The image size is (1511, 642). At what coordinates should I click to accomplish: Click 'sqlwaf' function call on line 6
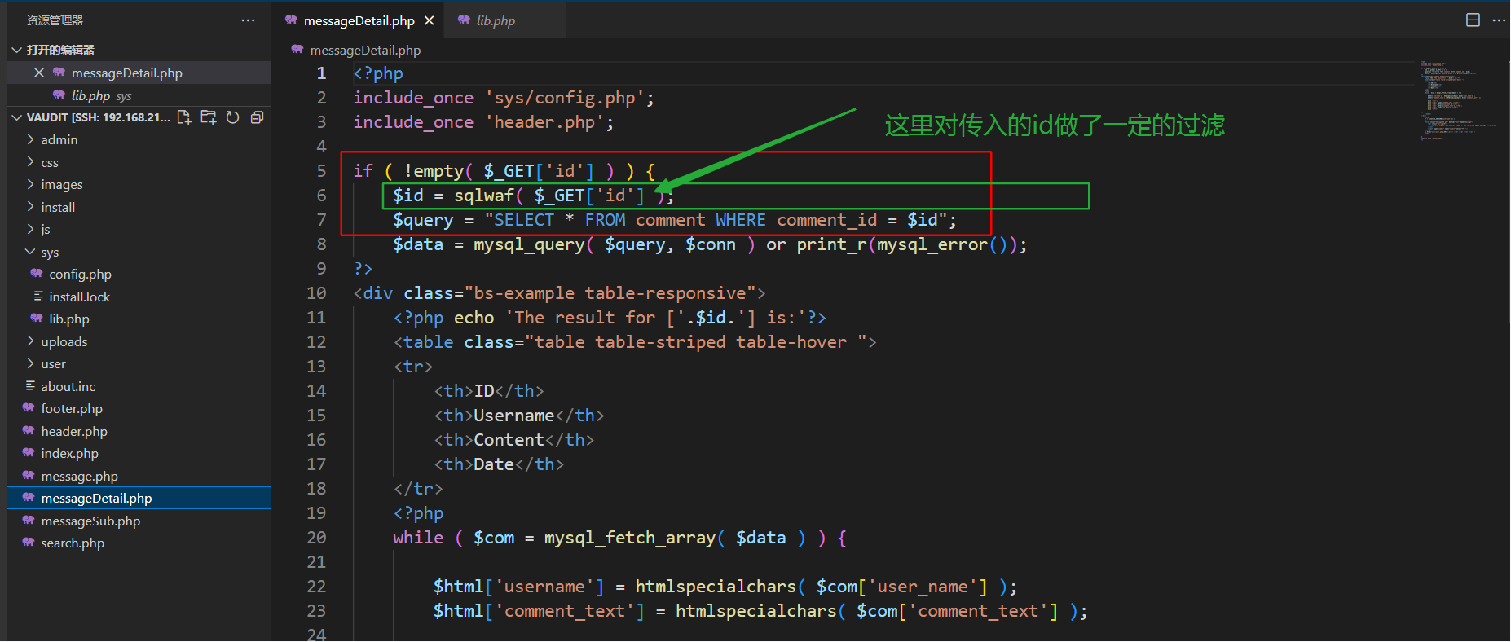[484, 196]
